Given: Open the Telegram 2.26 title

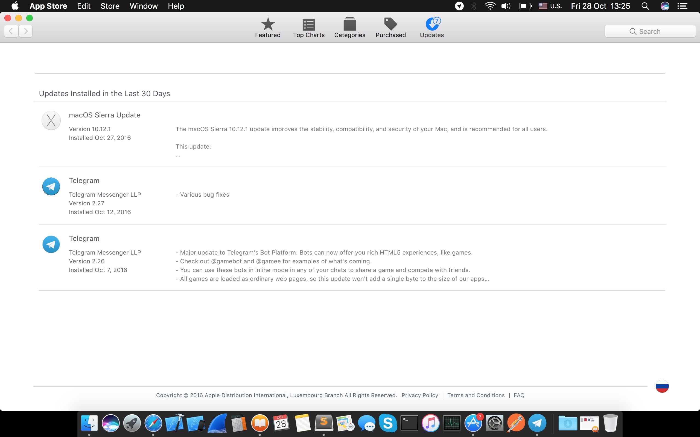Looking at the screenshot, I should [84, 238].
